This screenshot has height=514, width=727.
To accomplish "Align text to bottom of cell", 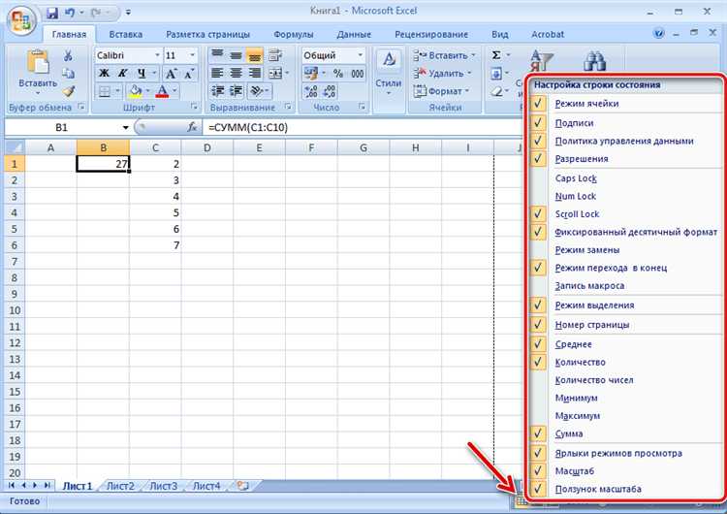I will click(x=255, y=55).
